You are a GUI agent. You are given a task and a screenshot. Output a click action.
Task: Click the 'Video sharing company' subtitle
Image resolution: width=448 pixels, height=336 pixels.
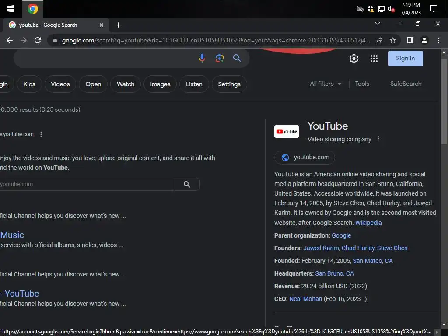(339, 139)
